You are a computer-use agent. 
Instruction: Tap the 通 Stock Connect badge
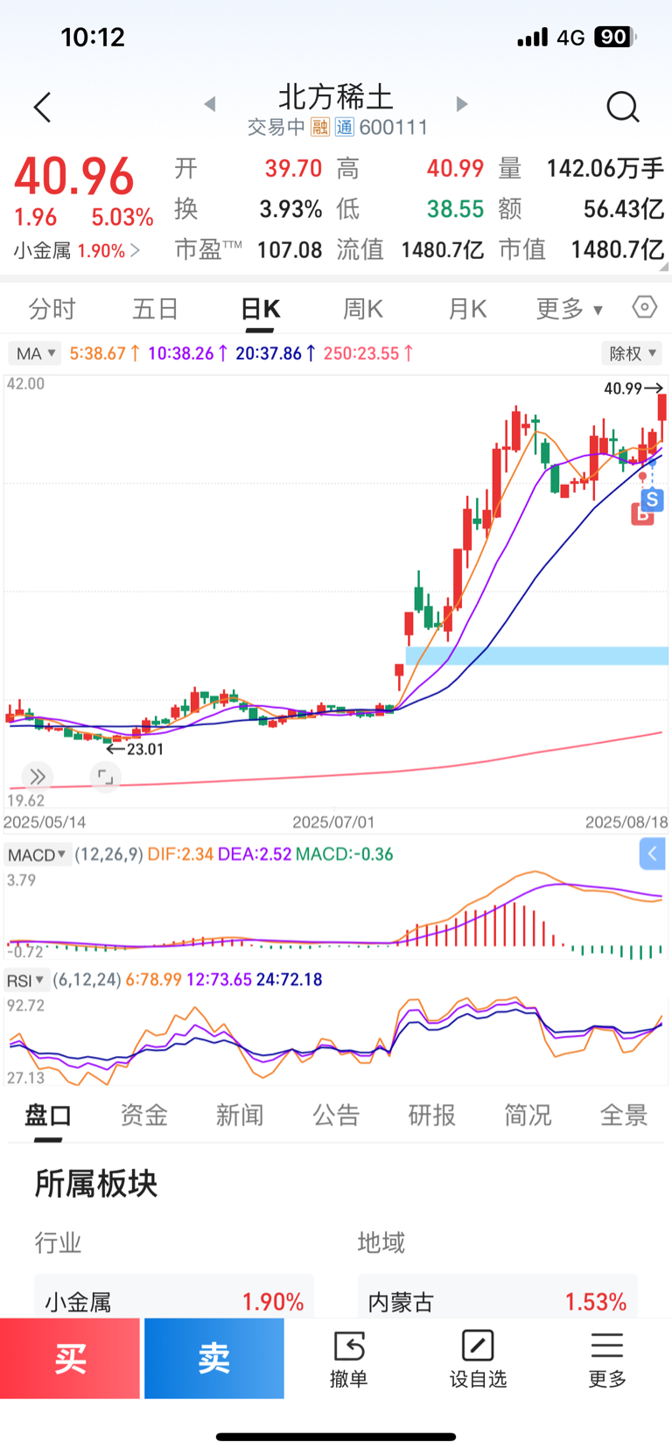[x=345, y=128]
